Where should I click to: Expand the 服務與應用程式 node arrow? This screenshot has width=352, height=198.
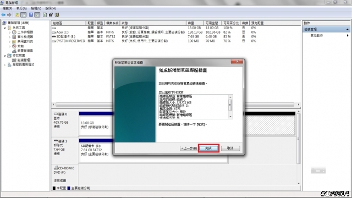coord(5,65)
